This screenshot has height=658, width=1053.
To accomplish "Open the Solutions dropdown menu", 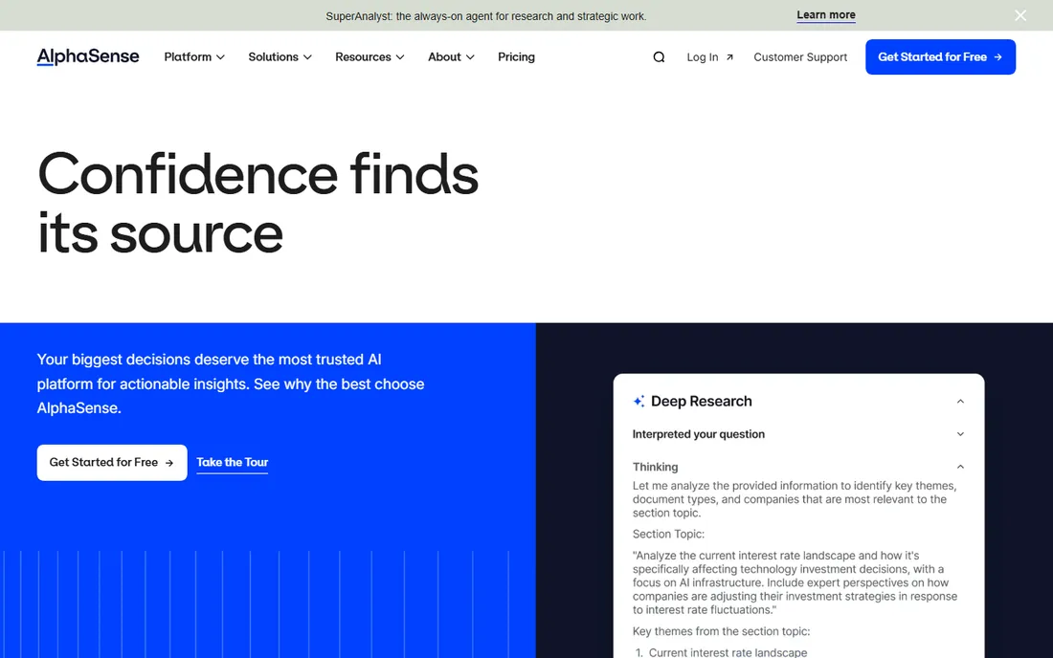I will coord(280,57).
